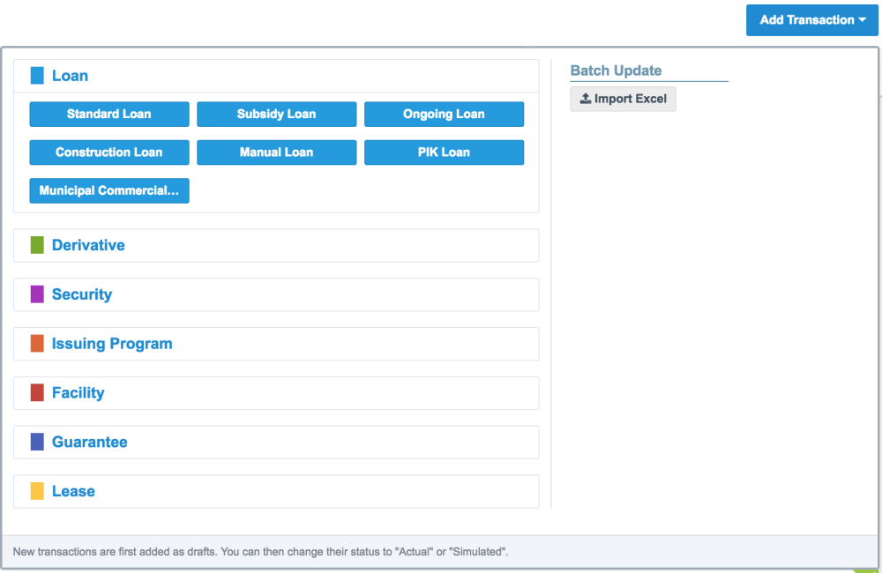Choose Subsidy Loan

276,114
